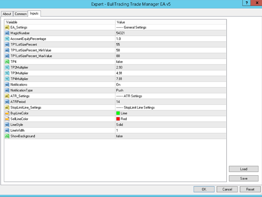
Task: Click the LineWidth row icon
Action: click(x=7, y=131)
